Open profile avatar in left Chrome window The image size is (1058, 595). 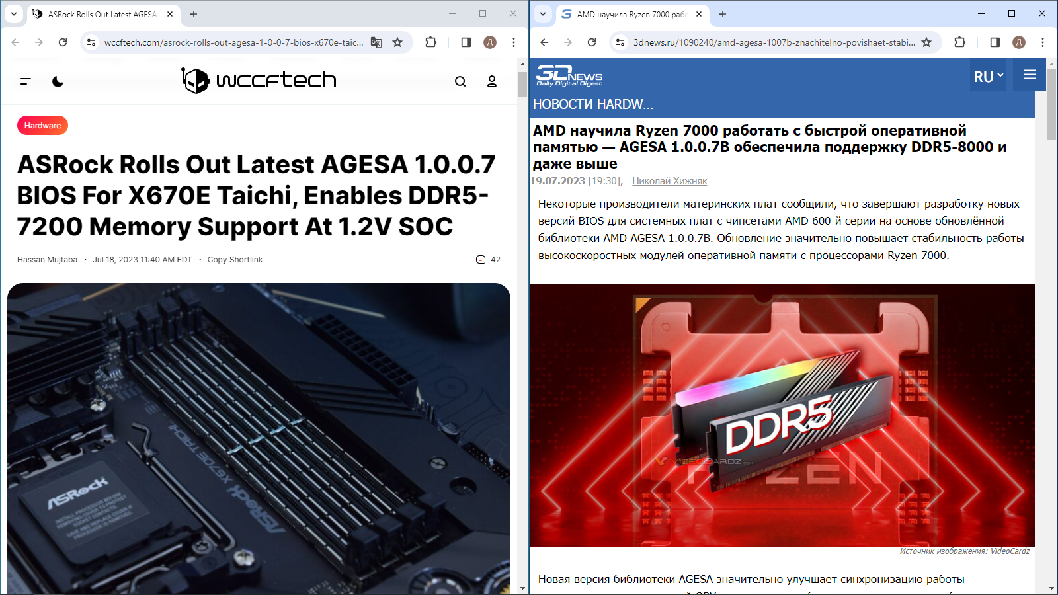pyautogui.click(x=490, y=42)
